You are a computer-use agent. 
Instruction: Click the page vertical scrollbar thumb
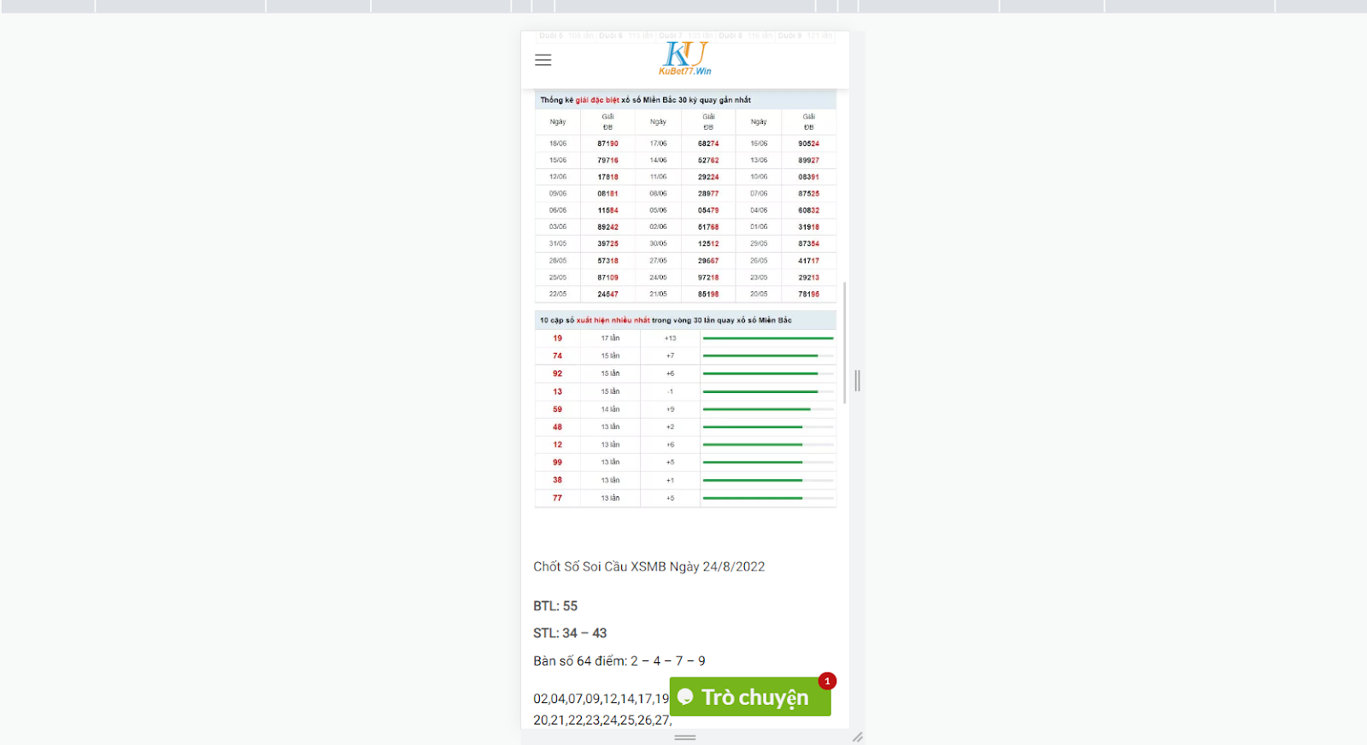pos(845,343)
